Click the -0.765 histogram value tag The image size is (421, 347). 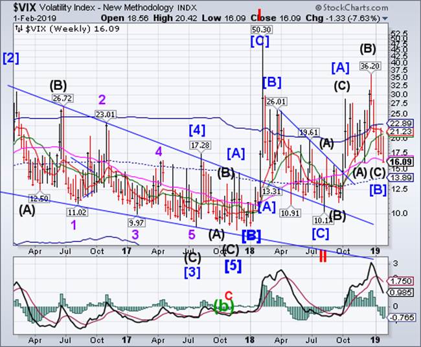[x=400, y=317]
